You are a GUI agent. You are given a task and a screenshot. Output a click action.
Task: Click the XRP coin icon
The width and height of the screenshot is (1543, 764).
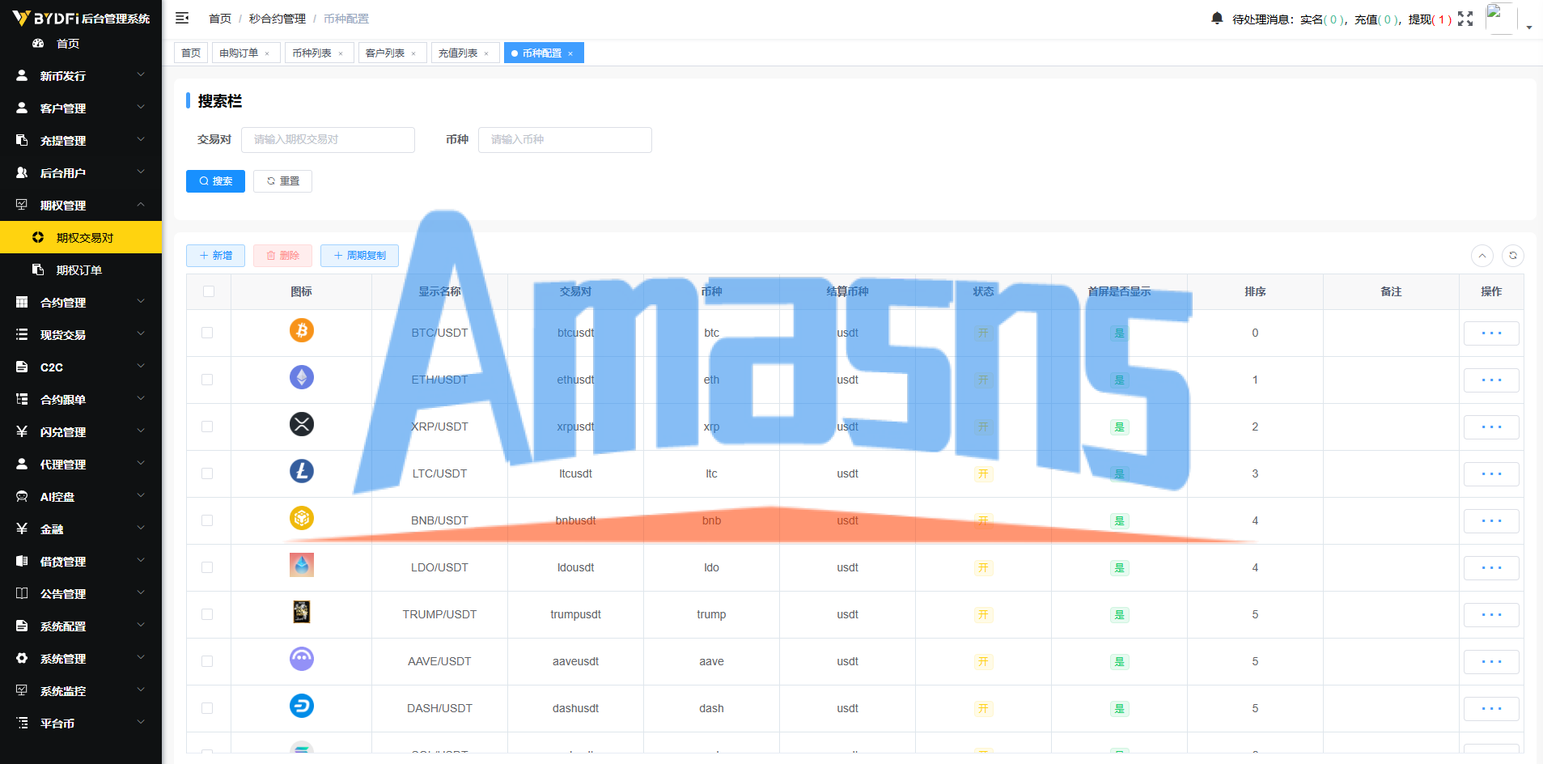[302, 424]
